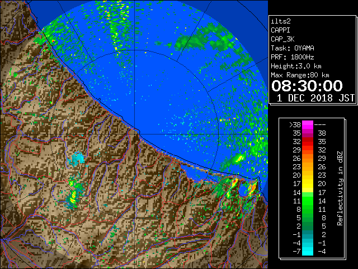Click the magenta >38 dBZ legend swatch
The image size is (358, 269).
(308, 125)
